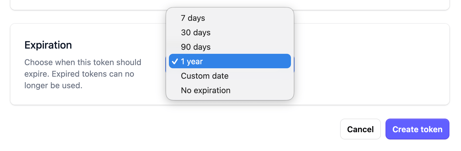461x151 pixels.
Task: Click empty right margin of the 7 days row
Action: click(x=260, y=18)
